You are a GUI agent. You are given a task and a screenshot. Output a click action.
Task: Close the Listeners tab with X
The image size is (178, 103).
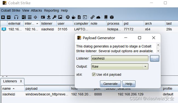(21, 81)
